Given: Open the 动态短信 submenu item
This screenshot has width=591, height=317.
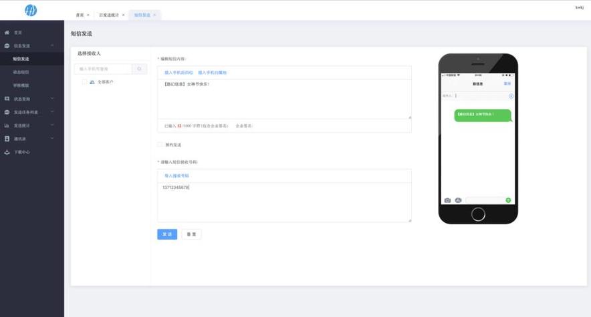Looking at the screenshot, I should pyautogui.click(x=21, y=72).
